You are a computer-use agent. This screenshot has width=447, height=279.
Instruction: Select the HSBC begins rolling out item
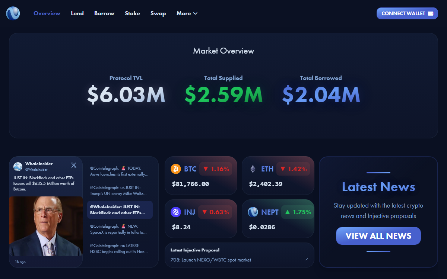[120, 248]
